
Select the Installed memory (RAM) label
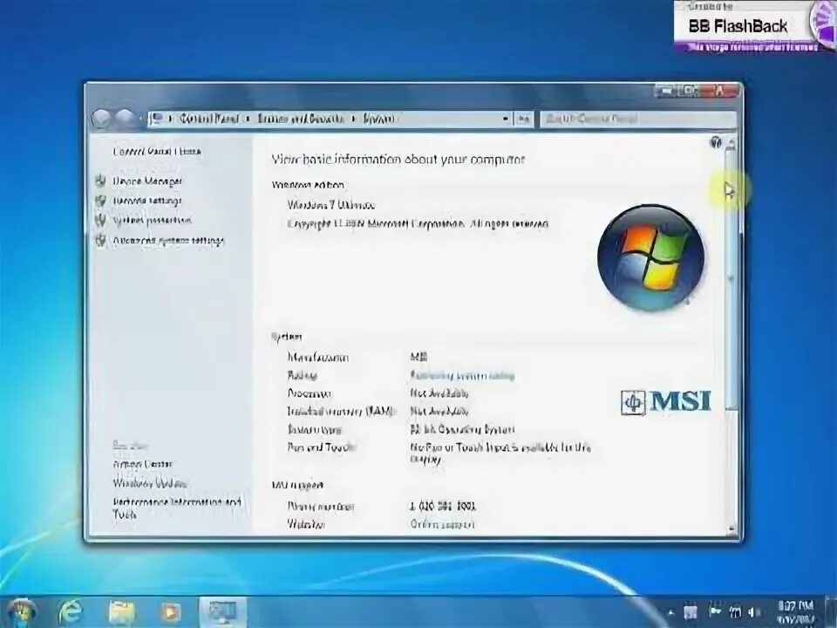342,411
